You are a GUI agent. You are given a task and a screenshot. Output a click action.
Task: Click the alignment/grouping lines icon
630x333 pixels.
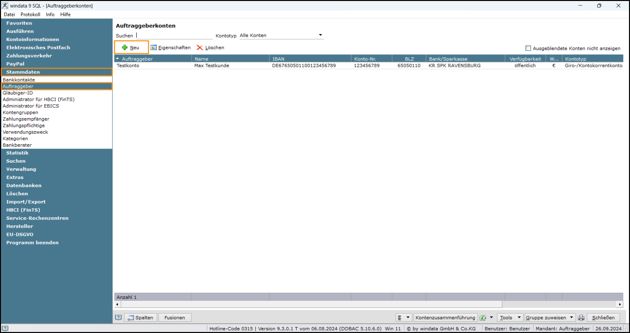[x=400, y=318]
